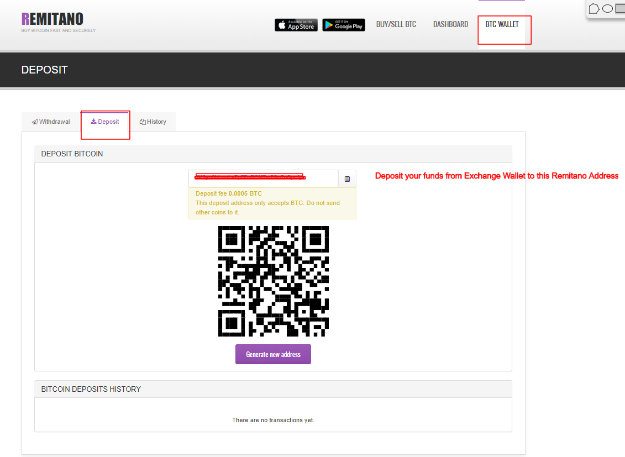Screen dimensions: 625x457
Task: Open the DASHBOARD menu item
Action: point(450,24)
